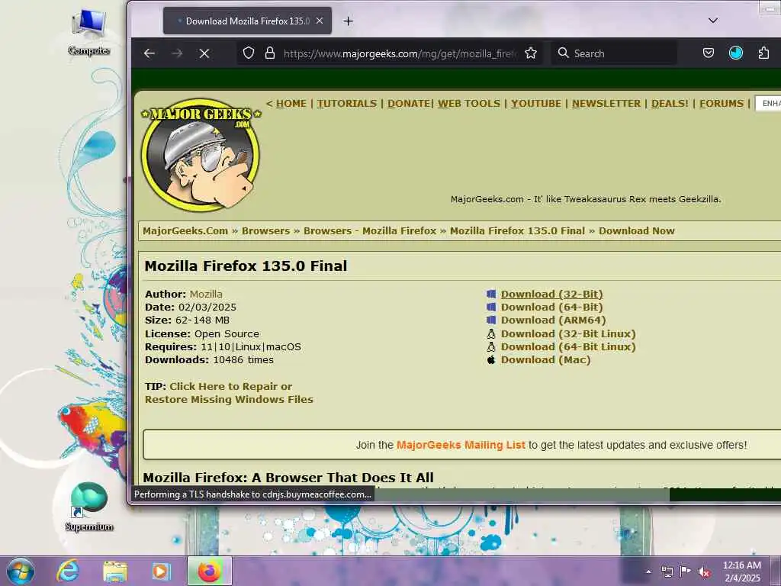
Task: Expand the list all tabs chevron
Action: (x=713, y=21)
